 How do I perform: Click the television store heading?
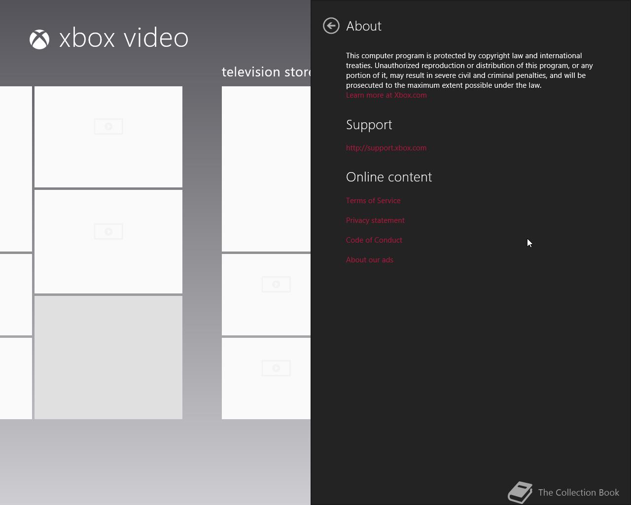tap(266, 72)
